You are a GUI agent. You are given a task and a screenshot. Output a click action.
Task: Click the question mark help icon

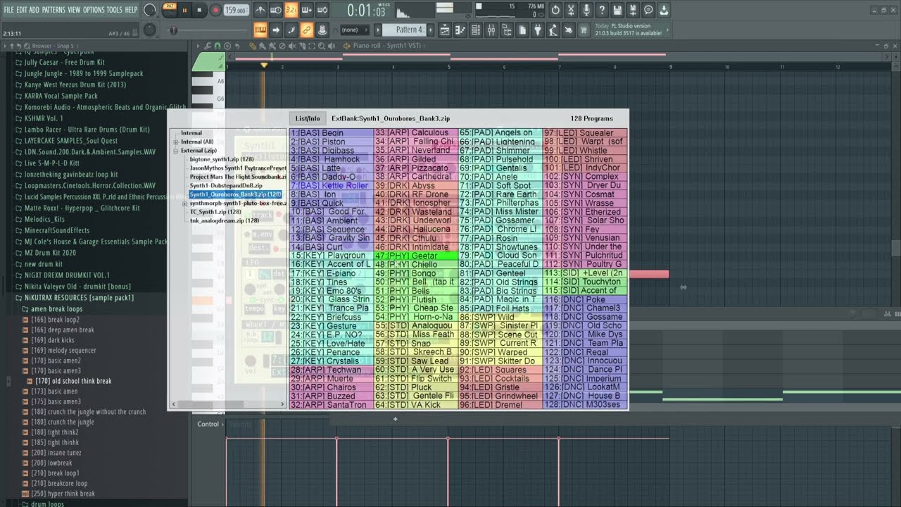602,11
